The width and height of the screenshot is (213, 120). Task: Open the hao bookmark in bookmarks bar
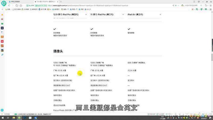(49, 9)
